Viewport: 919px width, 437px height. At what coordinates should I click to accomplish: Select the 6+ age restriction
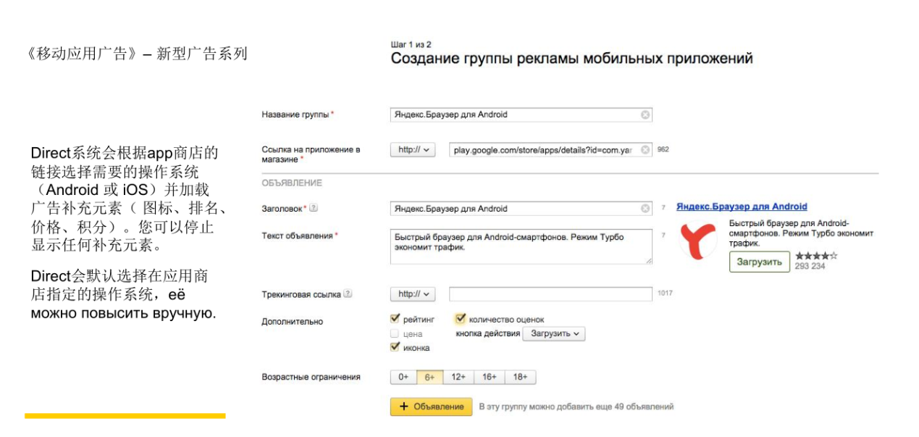click(x=429, y=378)
